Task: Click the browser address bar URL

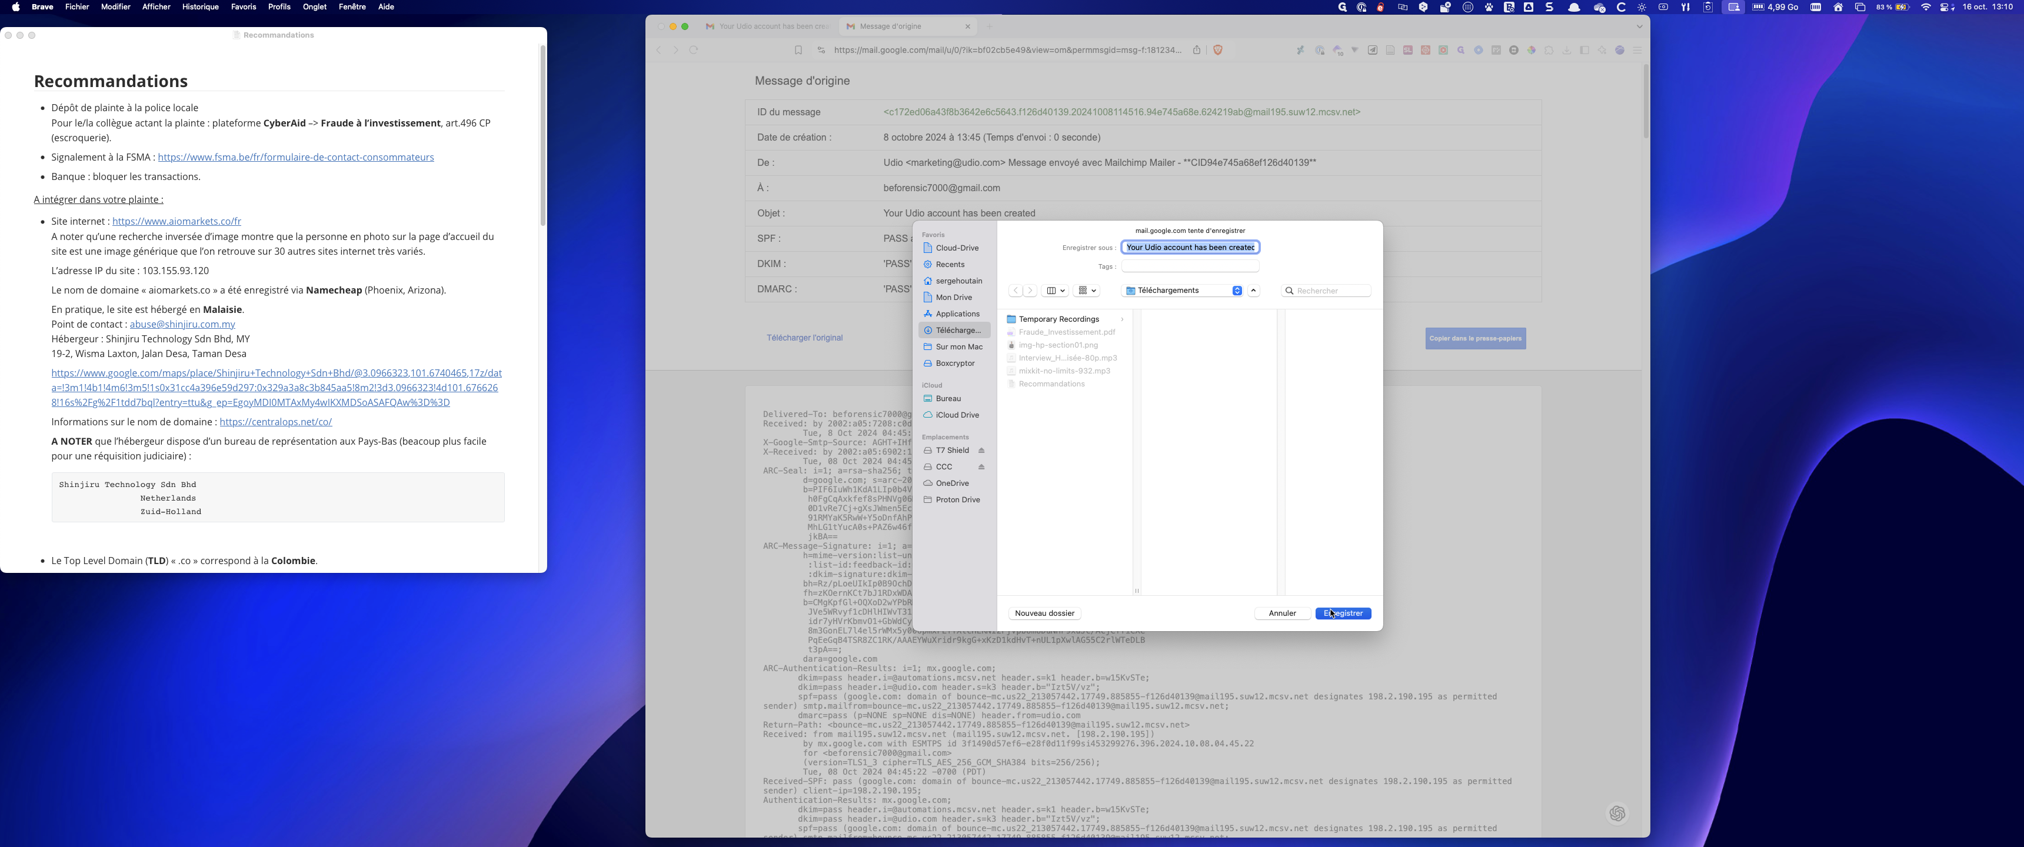Action: (x=1007, y=49)
